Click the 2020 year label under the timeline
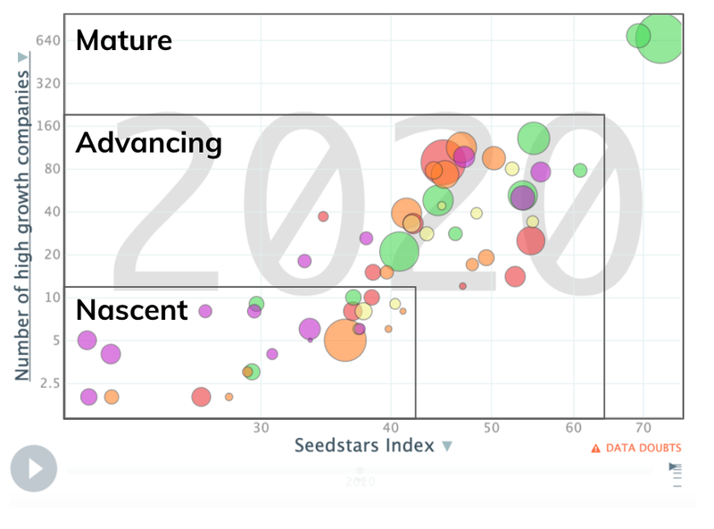Screen dimensions: 714x529 (x=360, y=482)
